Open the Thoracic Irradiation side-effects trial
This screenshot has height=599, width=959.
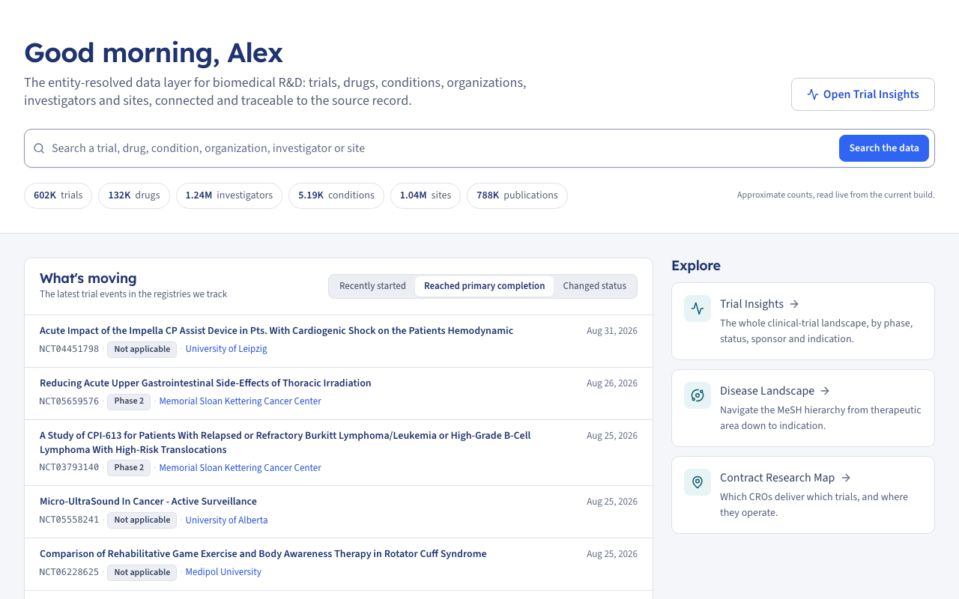[x=205, y=383]
